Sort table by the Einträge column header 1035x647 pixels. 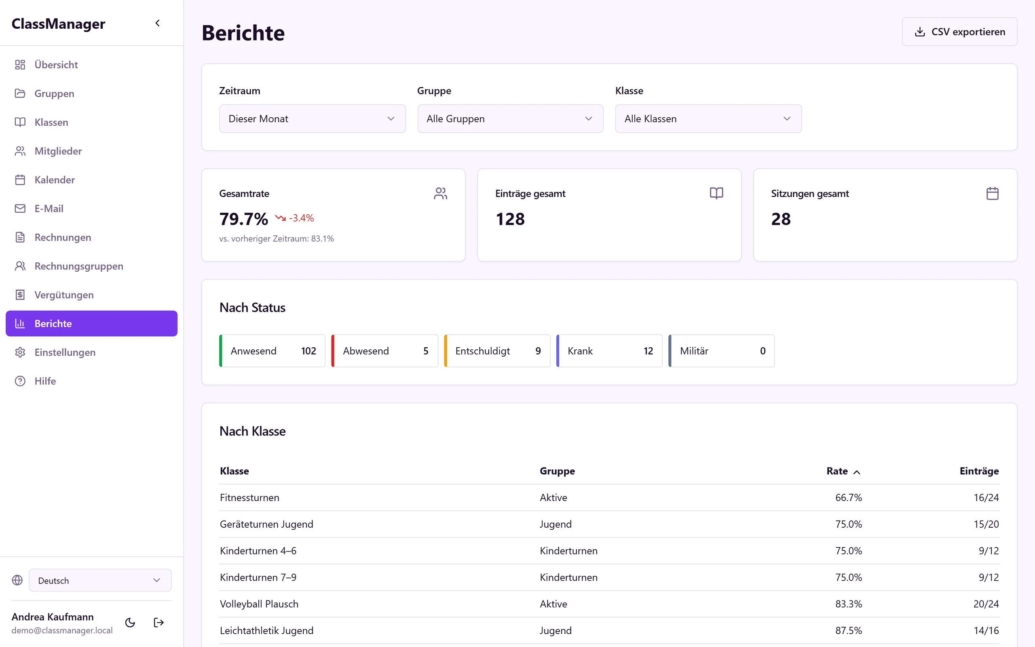tap(979, 471)
